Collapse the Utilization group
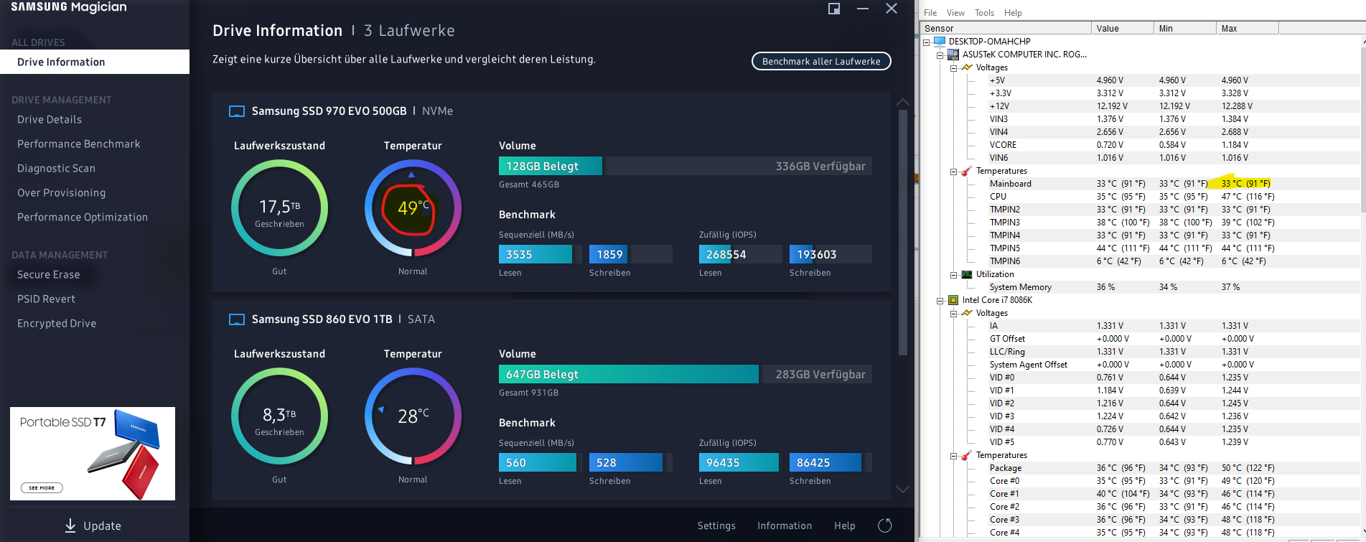This screenshot has width=1366, height=542. point(954,275)
